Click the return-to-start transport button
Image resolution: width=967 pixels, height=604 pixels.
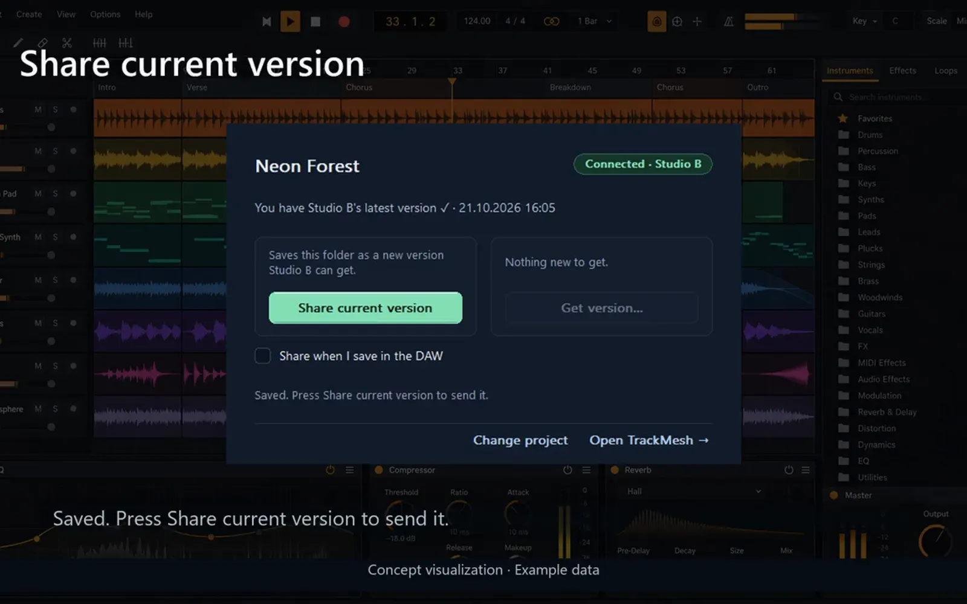pos(267,22)
